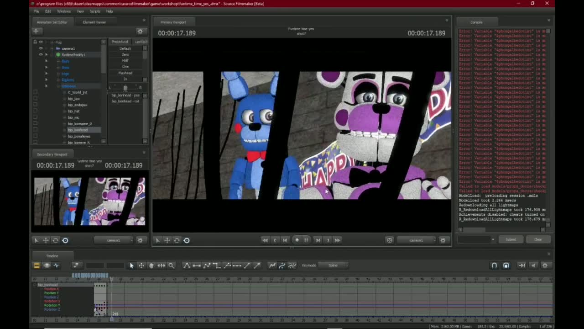Expand the Legs group

46,74
